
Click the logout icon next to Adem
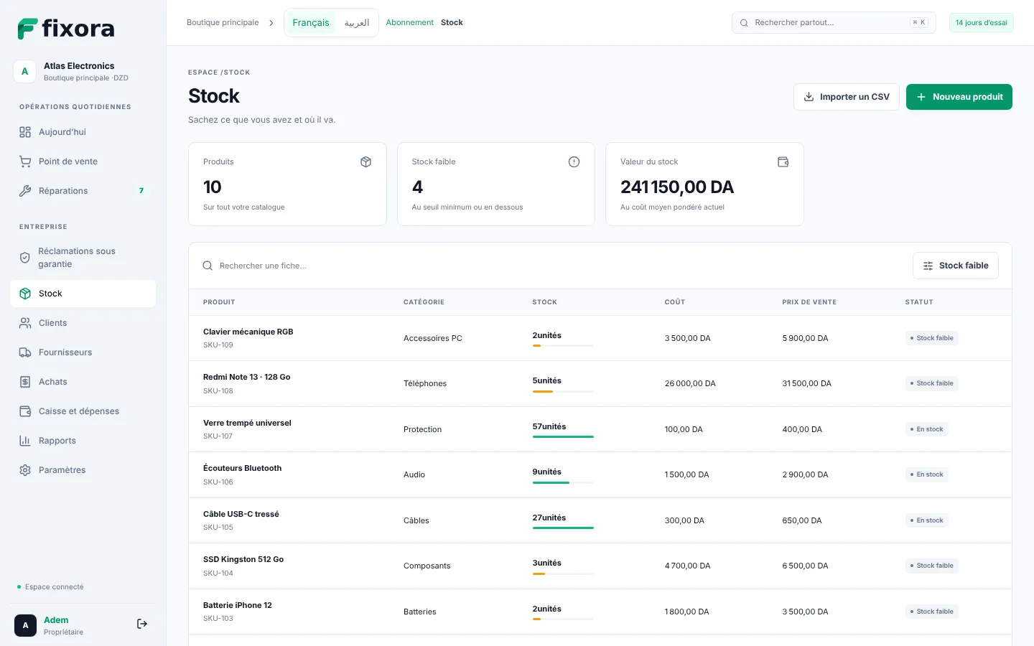coord(142,624)
